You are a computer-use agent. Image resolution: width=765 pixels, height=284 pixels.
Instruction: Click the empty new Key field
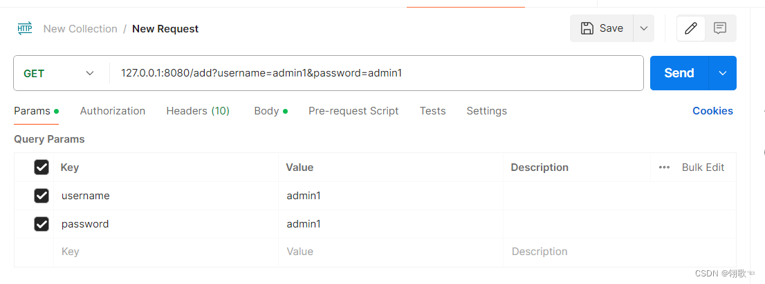(166, 252)
